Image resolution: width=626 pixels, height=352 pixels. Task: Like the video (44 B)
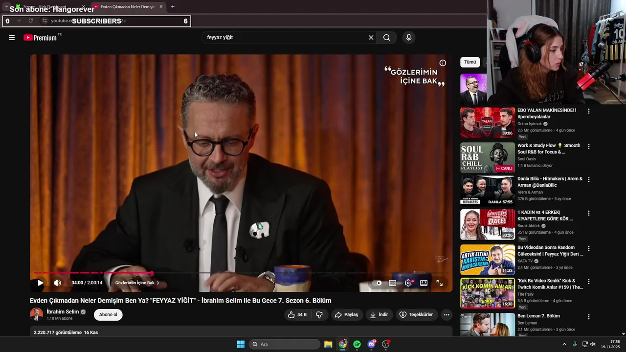pos(297,315)
